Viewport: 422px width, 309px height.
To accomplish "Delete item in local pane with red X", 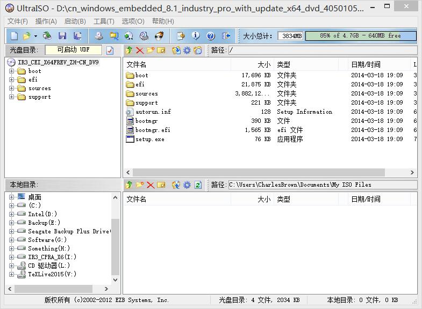I will point(151,185).
